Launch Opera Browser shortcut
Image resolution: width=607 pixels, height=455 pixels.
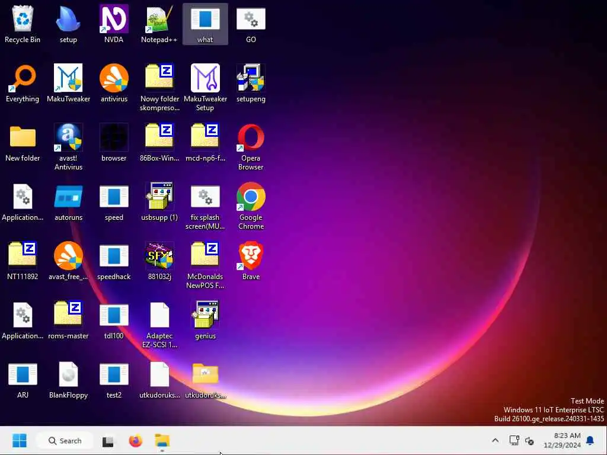pos(251,147)
